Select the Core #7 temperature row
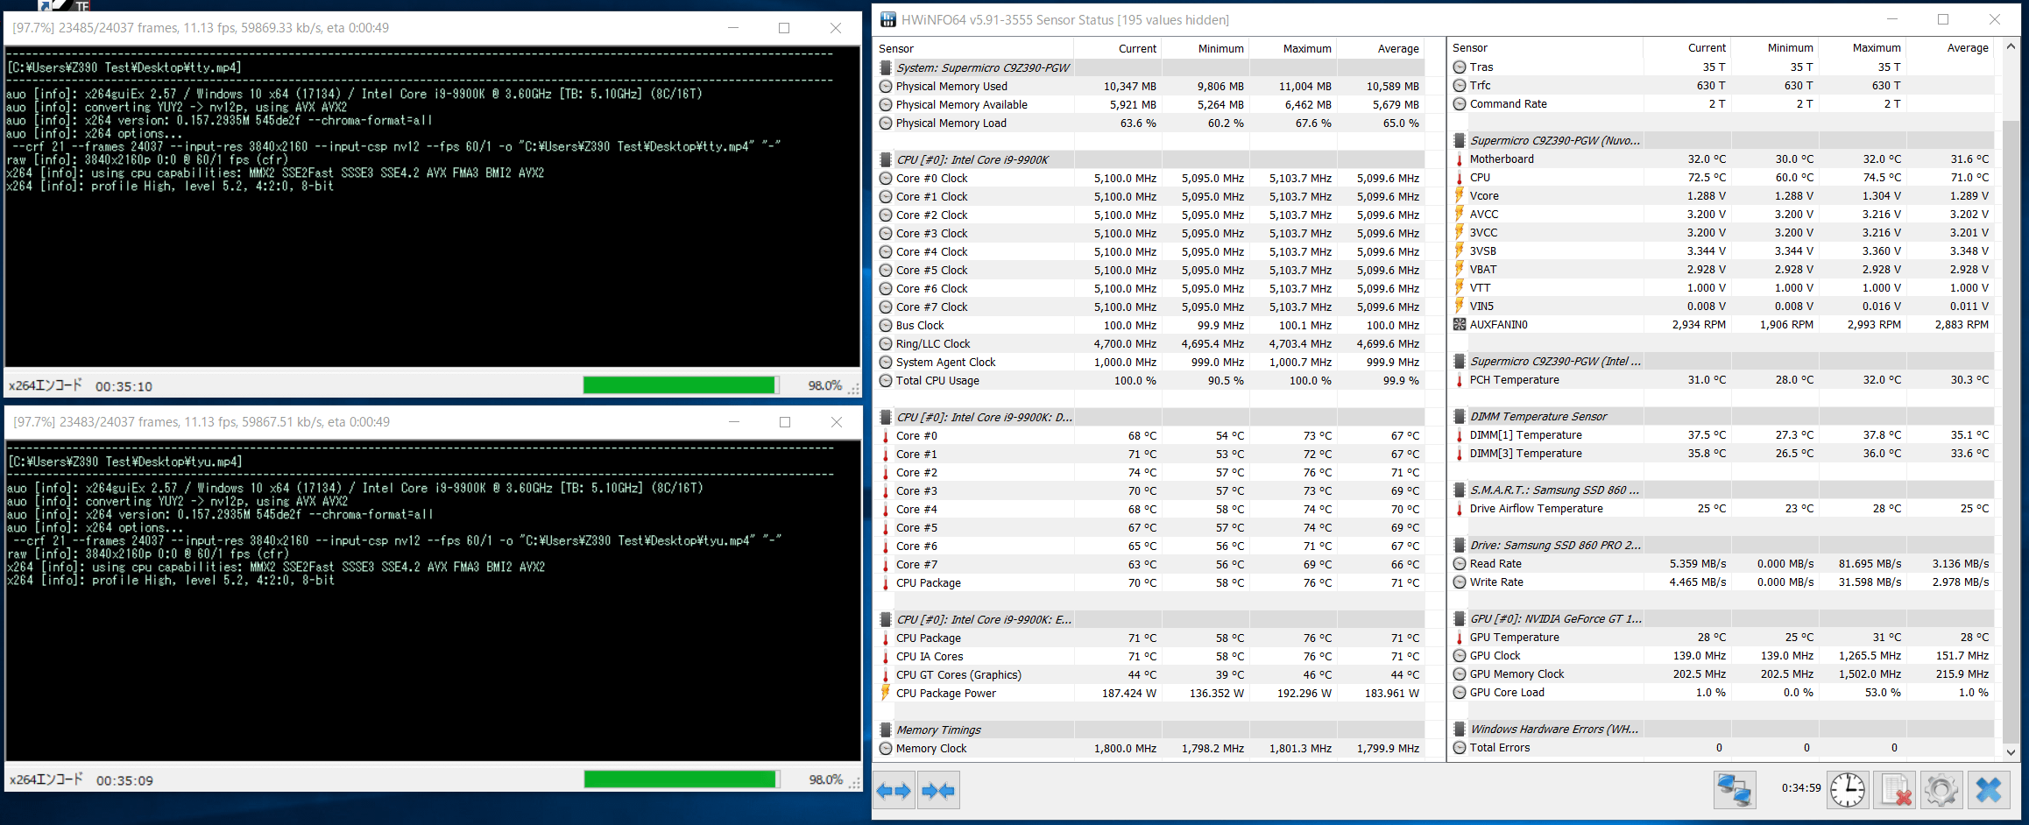Screen dimensions: 2029x825 click(x=1150, y=564)
